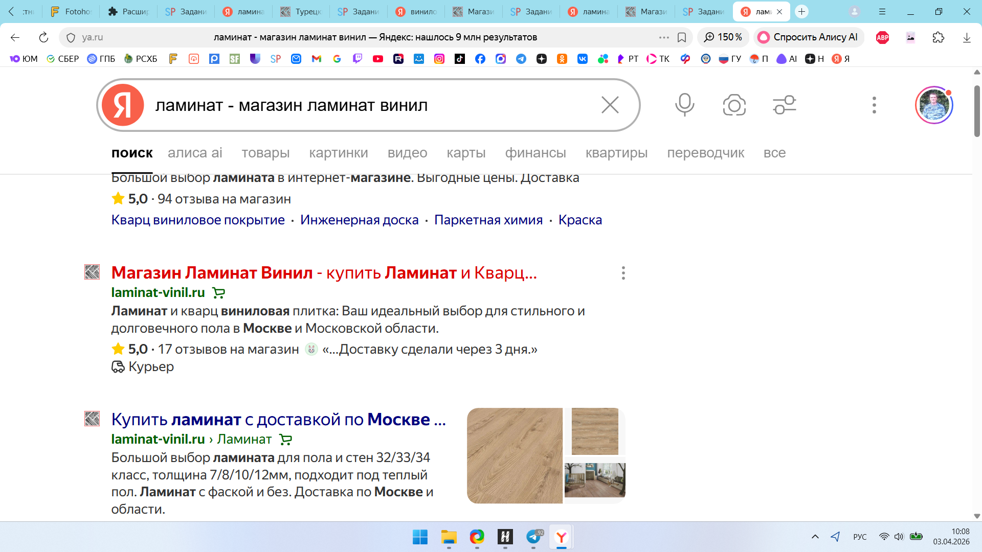This screenshot has width=982, height=552.
Task: Open the ABP adblock extension icon
Action: click(882, 37)
